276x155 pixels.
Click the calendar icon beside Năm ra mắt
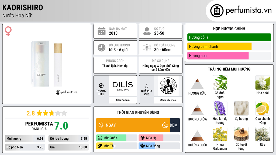click(x=102, y=31)
